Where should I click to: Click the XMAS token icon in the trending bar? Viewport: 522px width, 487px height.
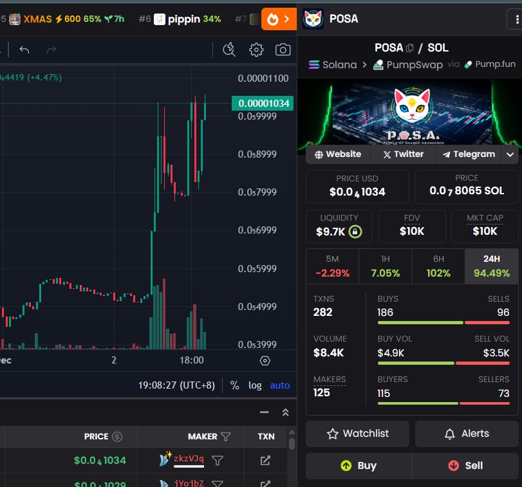click(x=15, y=19)
